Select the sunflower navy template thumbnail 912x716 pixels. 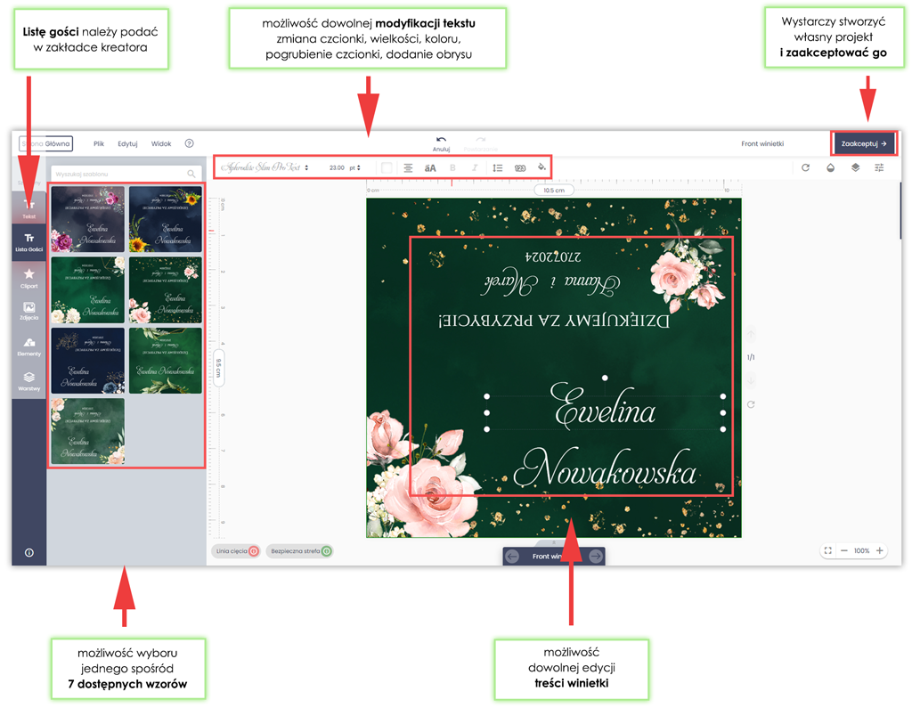(165, 219)
